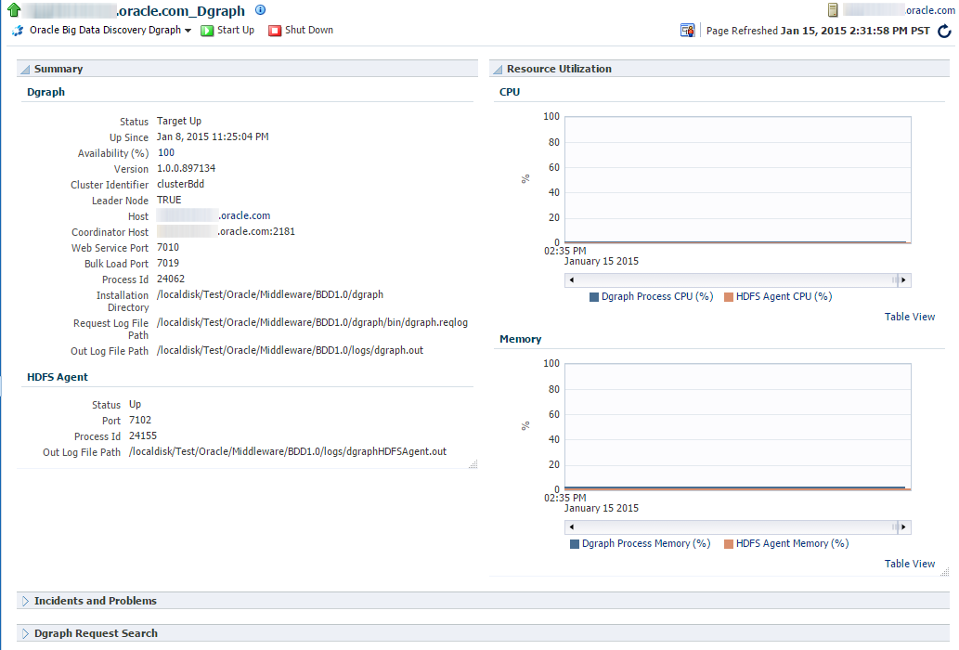The width and height of the screenshot is (959, 650).
Task: Select the server icon next to the oracle.com hostname
Action: point(831,9)
